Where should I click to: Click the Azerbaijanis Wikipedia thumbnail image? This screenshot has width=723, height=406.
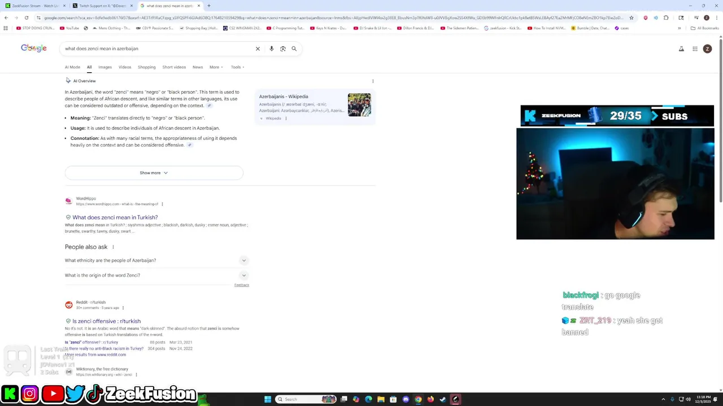[x=359, y=105]
